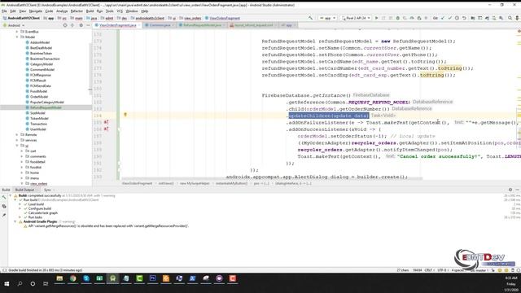Select CommentModel in project tree
The width and height of the screenshot is (521, 293).
click(x=42, y=69)
